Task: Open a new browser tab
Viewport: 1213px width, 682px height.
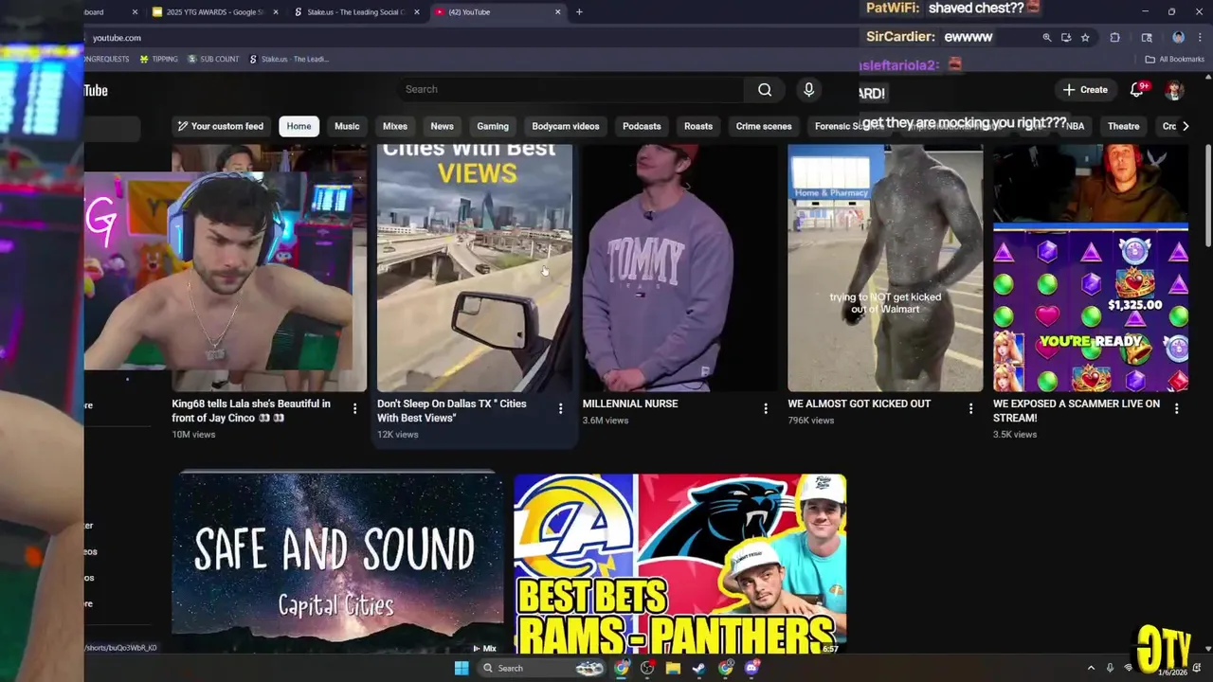Action: click(x=579, y=12)
